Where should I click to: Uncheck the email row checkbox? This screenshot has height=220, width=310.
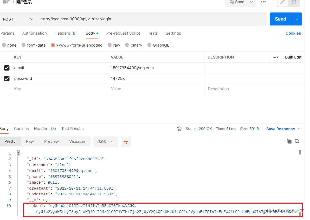tap(7, 68)
